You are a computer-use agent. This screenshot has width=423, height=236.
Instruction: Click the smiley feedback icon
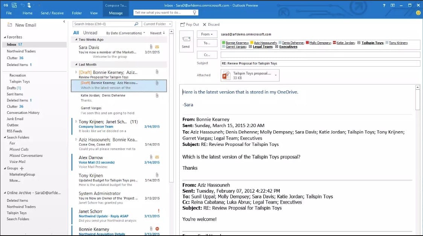point(418,13)
